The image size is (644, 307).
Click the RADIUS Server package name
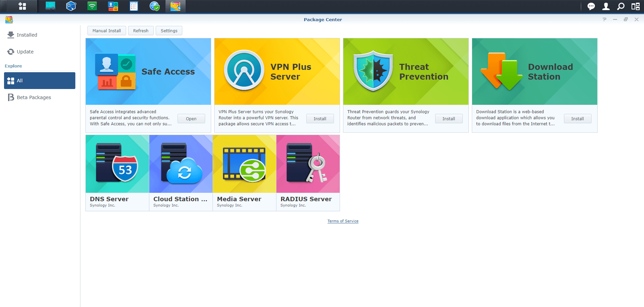pos(306,199)
